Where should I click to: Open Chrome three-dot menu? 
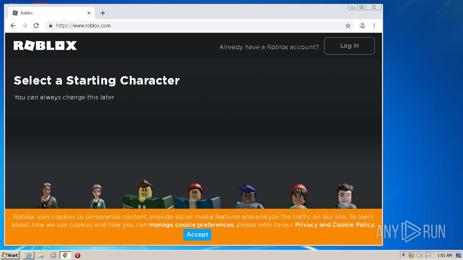tap(374, 26)
